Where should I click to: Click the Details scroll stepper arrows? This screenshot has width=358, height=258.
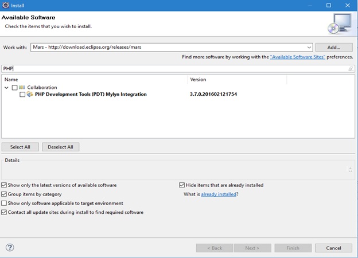[350, 169]
